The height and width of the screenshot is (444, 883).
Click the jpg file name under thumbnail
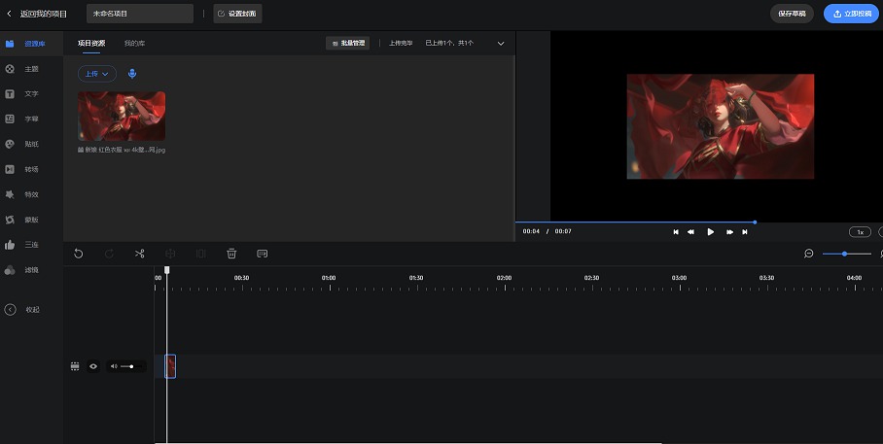122,151
